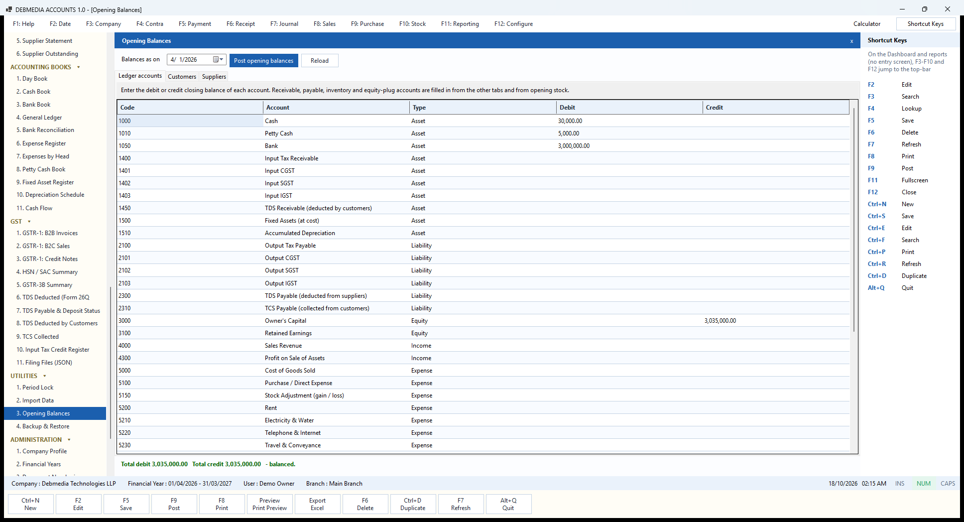Click the F6 Delete bottom button

point(365,504)
